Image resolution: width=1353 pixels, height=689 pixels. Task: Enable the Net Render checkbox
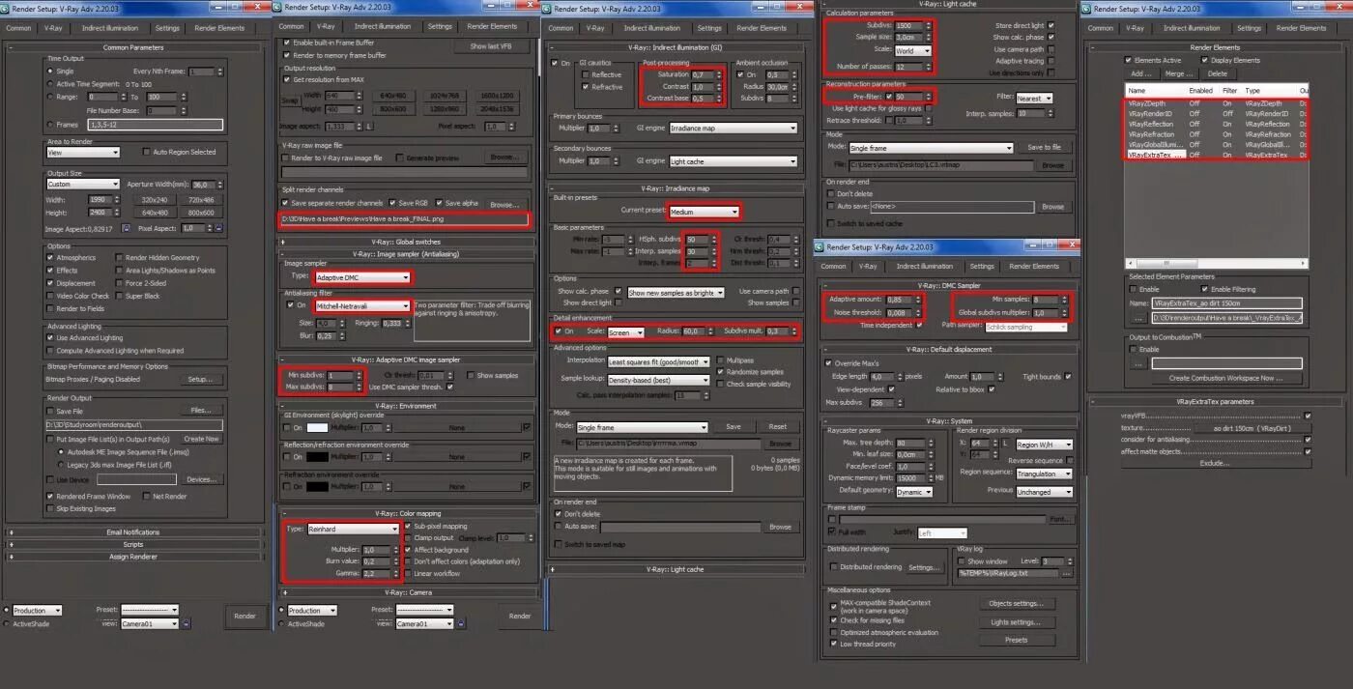(145, 497)
